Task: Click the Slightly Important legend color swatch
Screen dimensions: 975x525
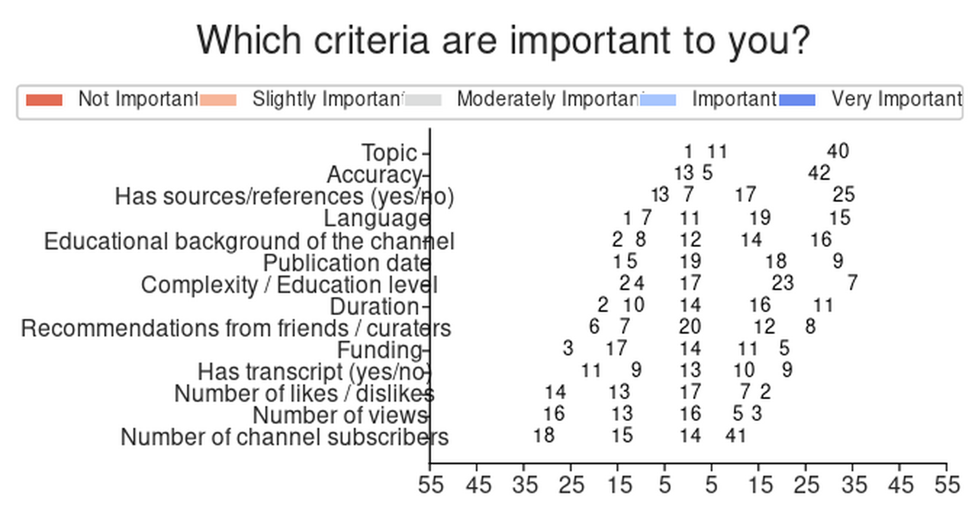Action: pyautogui.click(x=218, y=100)
